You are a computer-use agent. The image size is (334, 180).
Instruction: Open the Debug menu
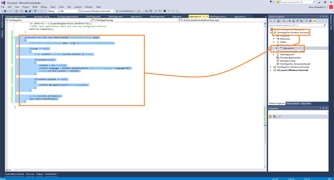pyautogui.click(x=44, y=7)
